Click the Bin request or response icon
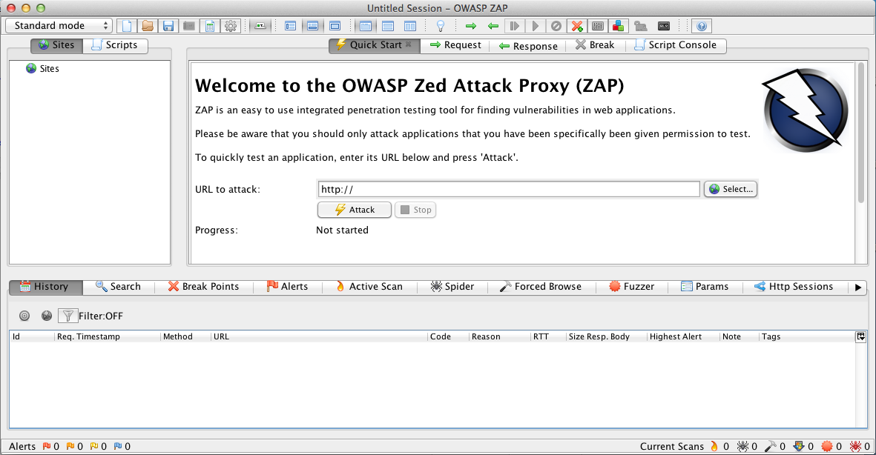This screenshot has height=455, width=876. tap(556, 26)
